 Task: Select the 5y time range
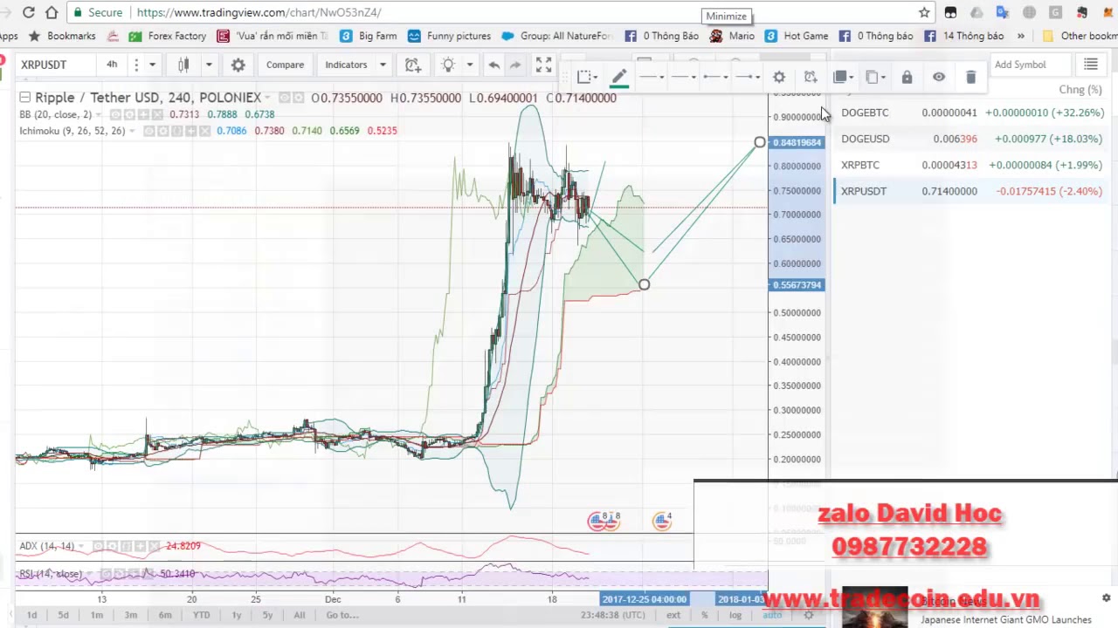point(268,615)
